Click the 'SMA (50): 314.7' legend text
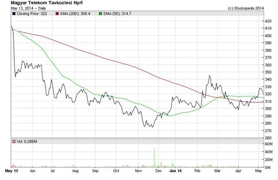 tap(117, 13)
